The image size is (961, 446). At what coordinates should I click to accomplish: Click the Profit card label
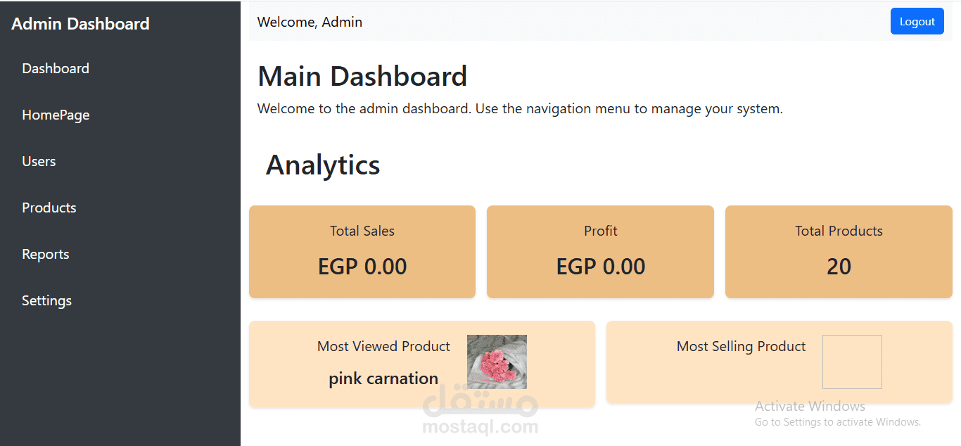(601, 231)
